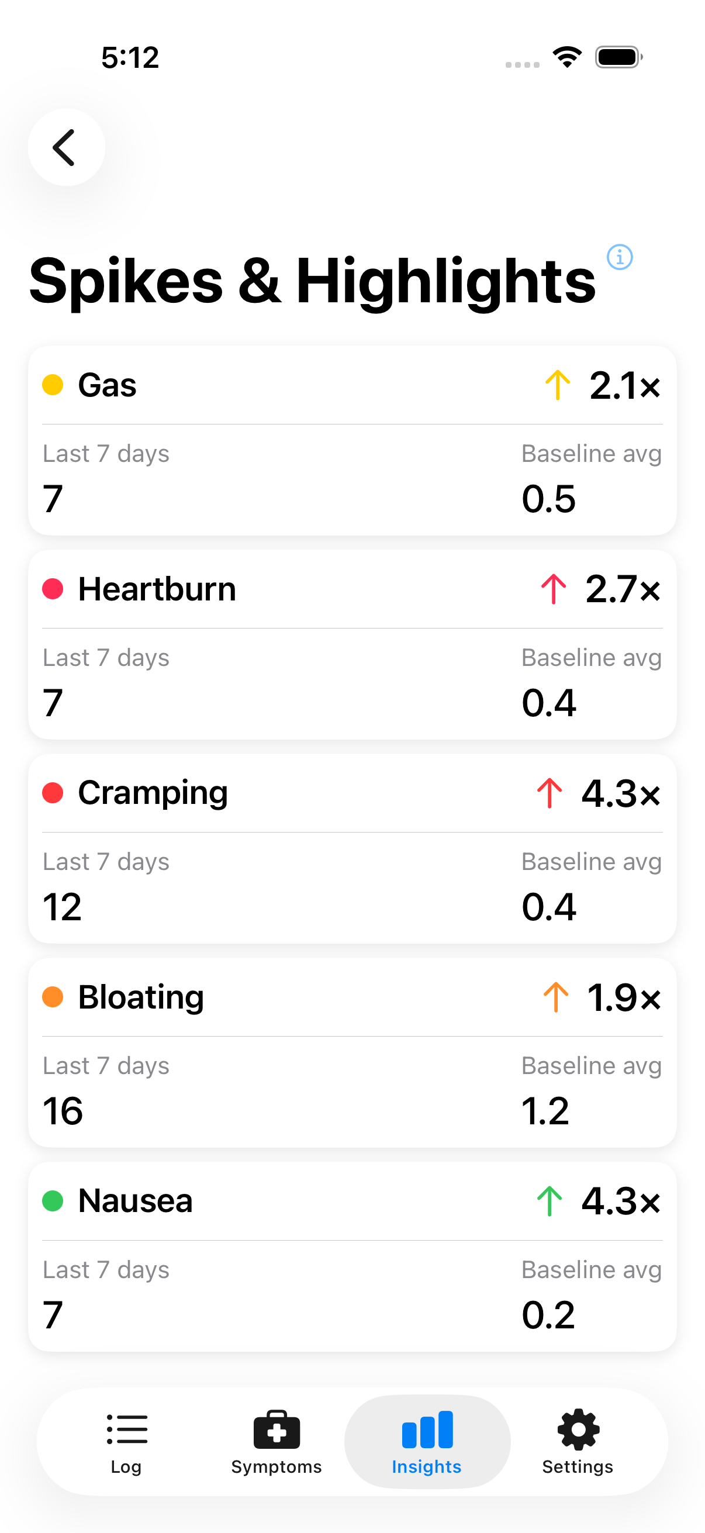Open the Gas spike card title
Image resolution: width=705 pixels, height=1533 pixels.
point(108,385)
